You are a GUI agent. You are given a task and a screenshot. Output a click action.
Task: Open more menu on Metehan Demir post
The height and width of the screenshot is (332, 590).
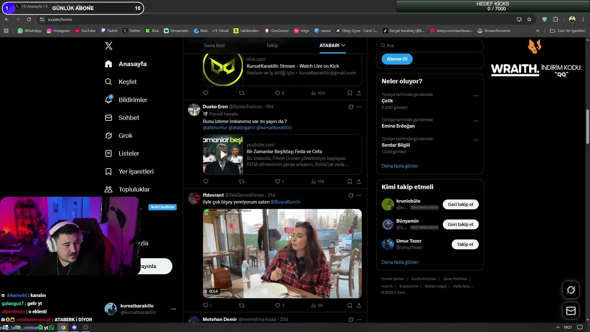point(359,319)
